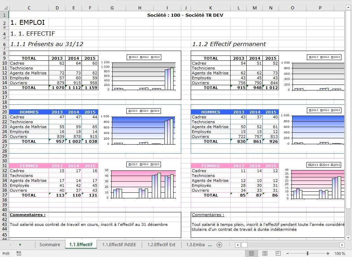This screenshot has height=257, width=352.
Task: Click the tab bar split handle dots
Action: point(230,245)
